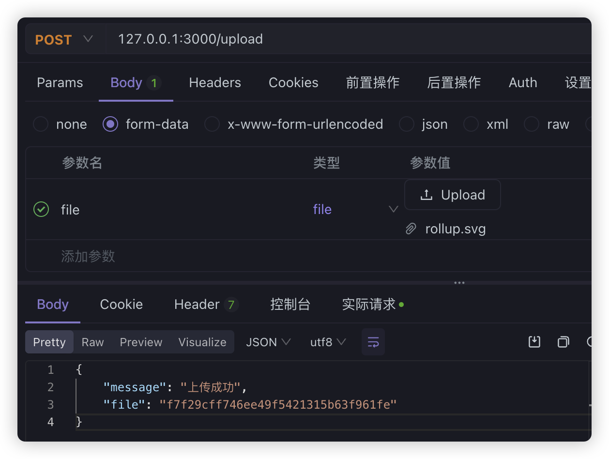Click the copy response icon
609x459 pixels.
(563, 342)
